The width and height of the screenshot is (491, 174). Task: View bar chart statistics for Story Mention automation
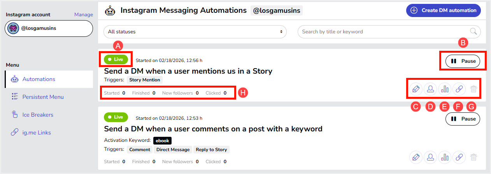point(445,89)
